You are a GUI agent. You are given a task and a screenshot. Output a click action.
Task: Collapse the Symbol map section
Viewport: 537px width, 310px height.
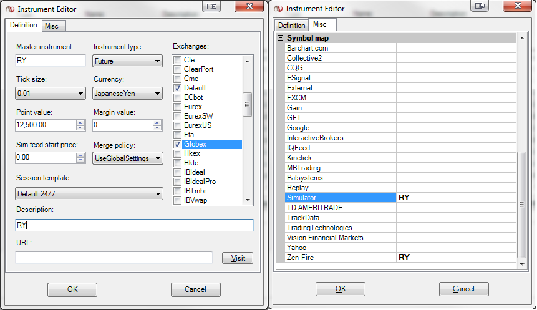point(281,37)
